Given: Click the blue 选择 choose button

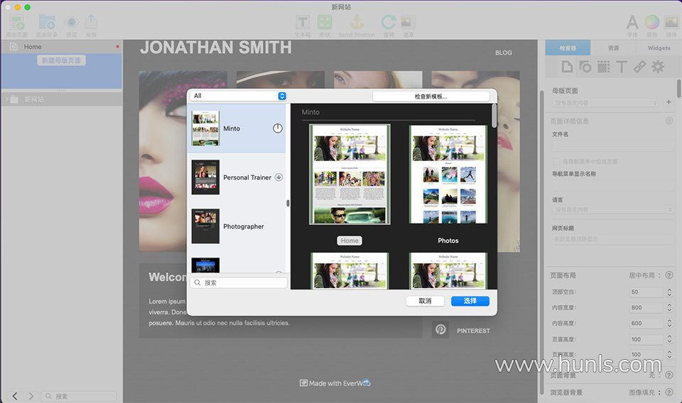Looking at the screenshot, I should 470,301.
